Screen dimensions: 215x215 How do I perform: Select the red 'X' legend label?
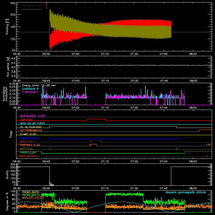click(46, 5)
